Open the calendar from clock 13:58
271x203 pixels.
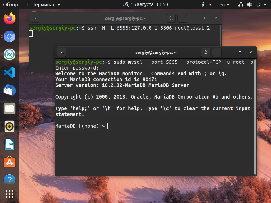coord(145,4)
